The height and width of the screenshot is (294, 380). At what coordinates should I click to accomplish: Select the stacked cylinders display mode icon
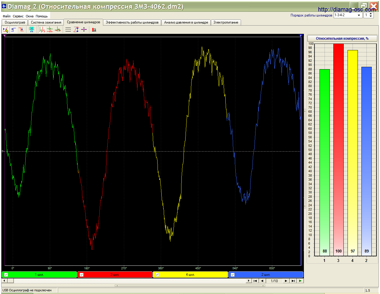pyautogui.click(x=50, y=30)
